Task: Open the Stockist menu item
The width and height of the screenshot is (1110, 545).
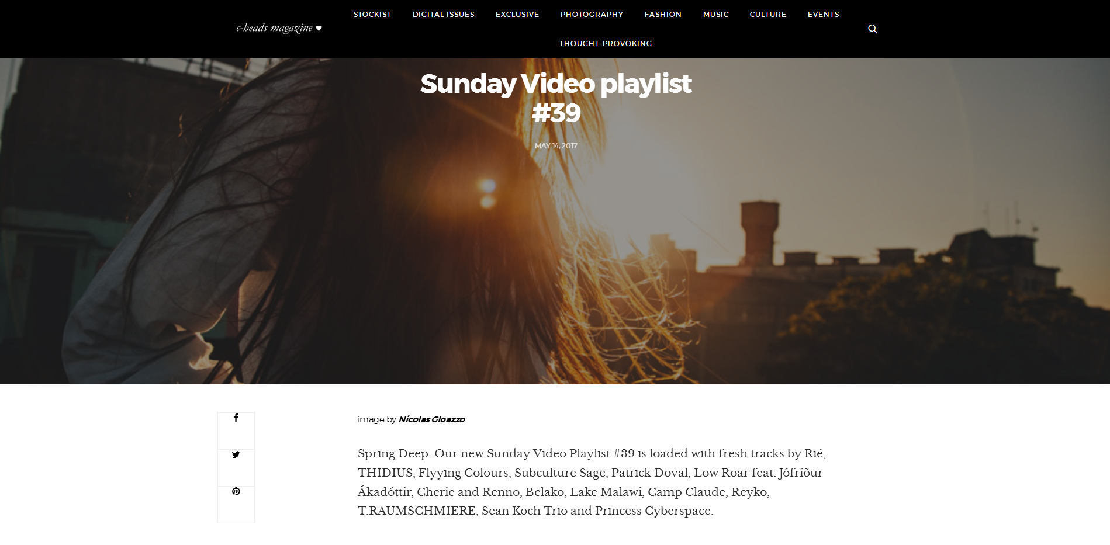Action: tap(372, 14)
